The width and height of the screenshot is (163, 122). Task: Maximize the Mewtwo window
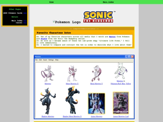click(x=129, y=57)
